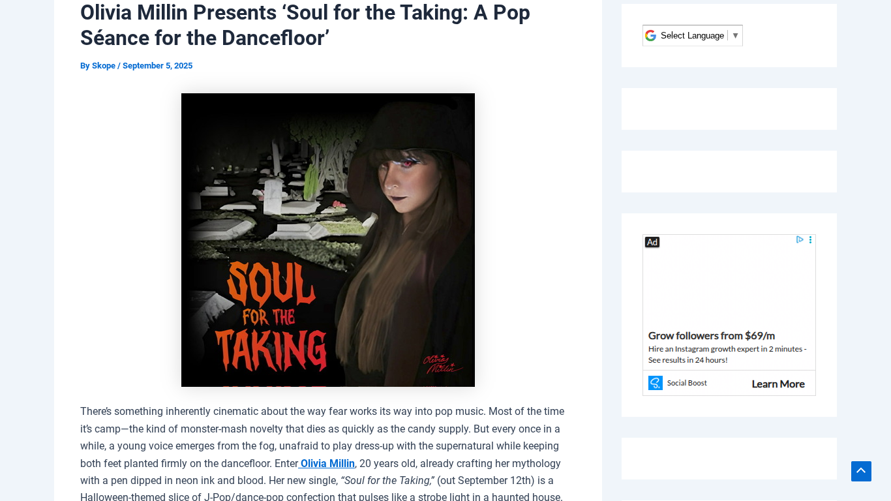Click the ad text about Instagram growth expert

click(727, 354)
